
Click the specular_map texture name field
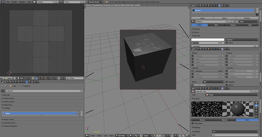(223, 91)
